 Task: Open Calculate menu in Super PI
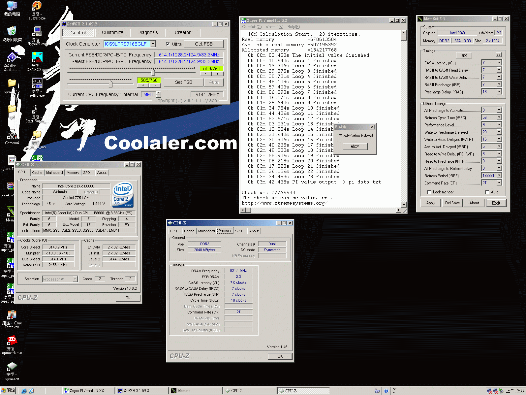click(252, 27)
